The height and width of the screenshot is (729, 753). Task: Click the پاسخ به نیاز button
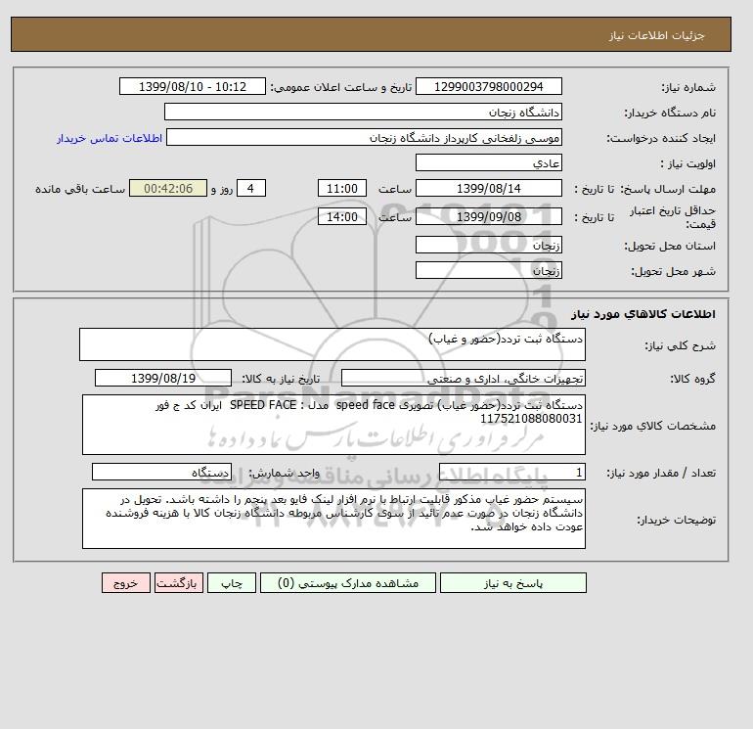[x=512, y=583]
